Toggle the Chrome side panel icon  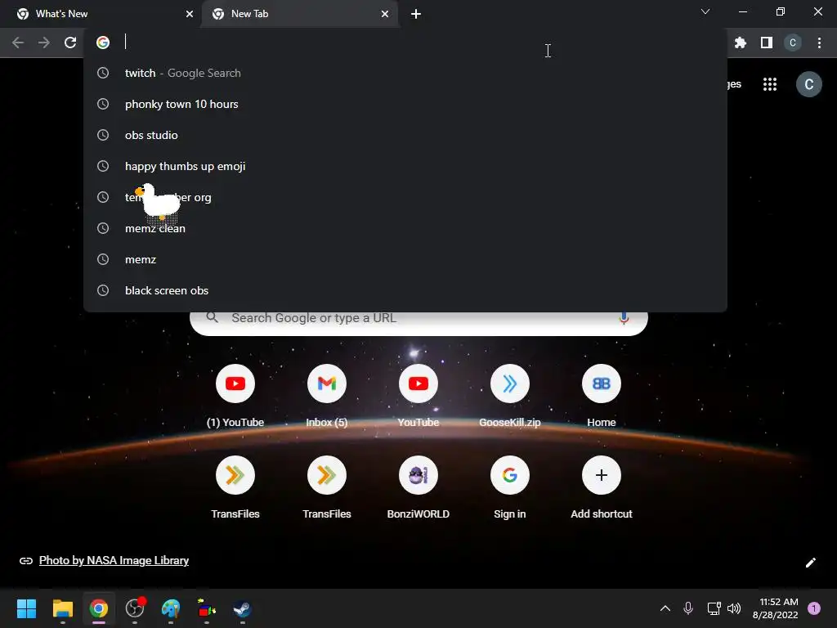coord(767,43)
